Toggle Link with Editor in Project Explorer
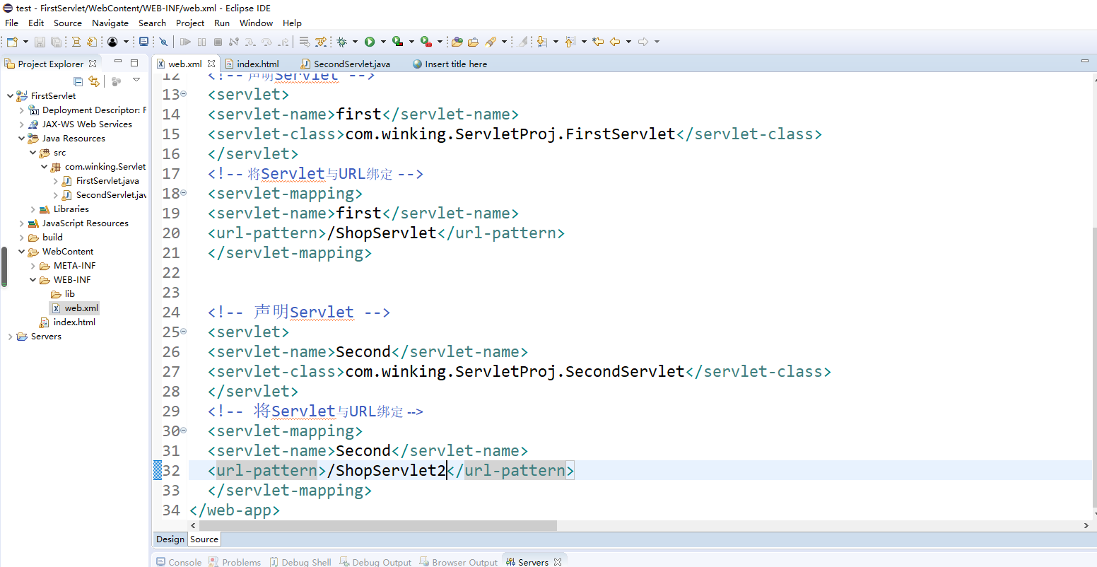1097x567 pixels. pos(94,81)
